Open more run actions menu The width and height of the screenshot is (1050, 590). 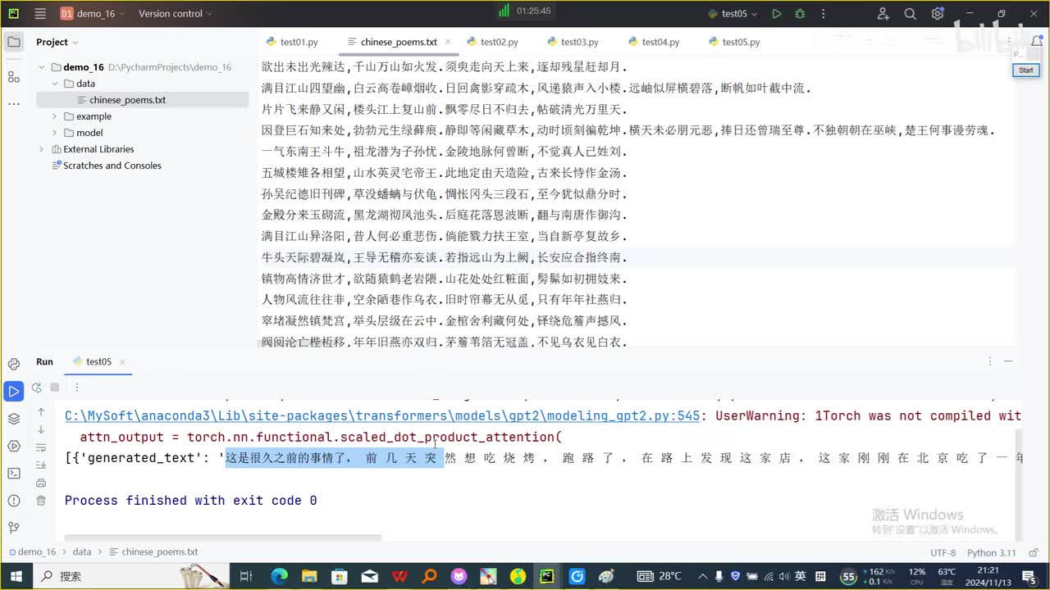coord(822,14)
